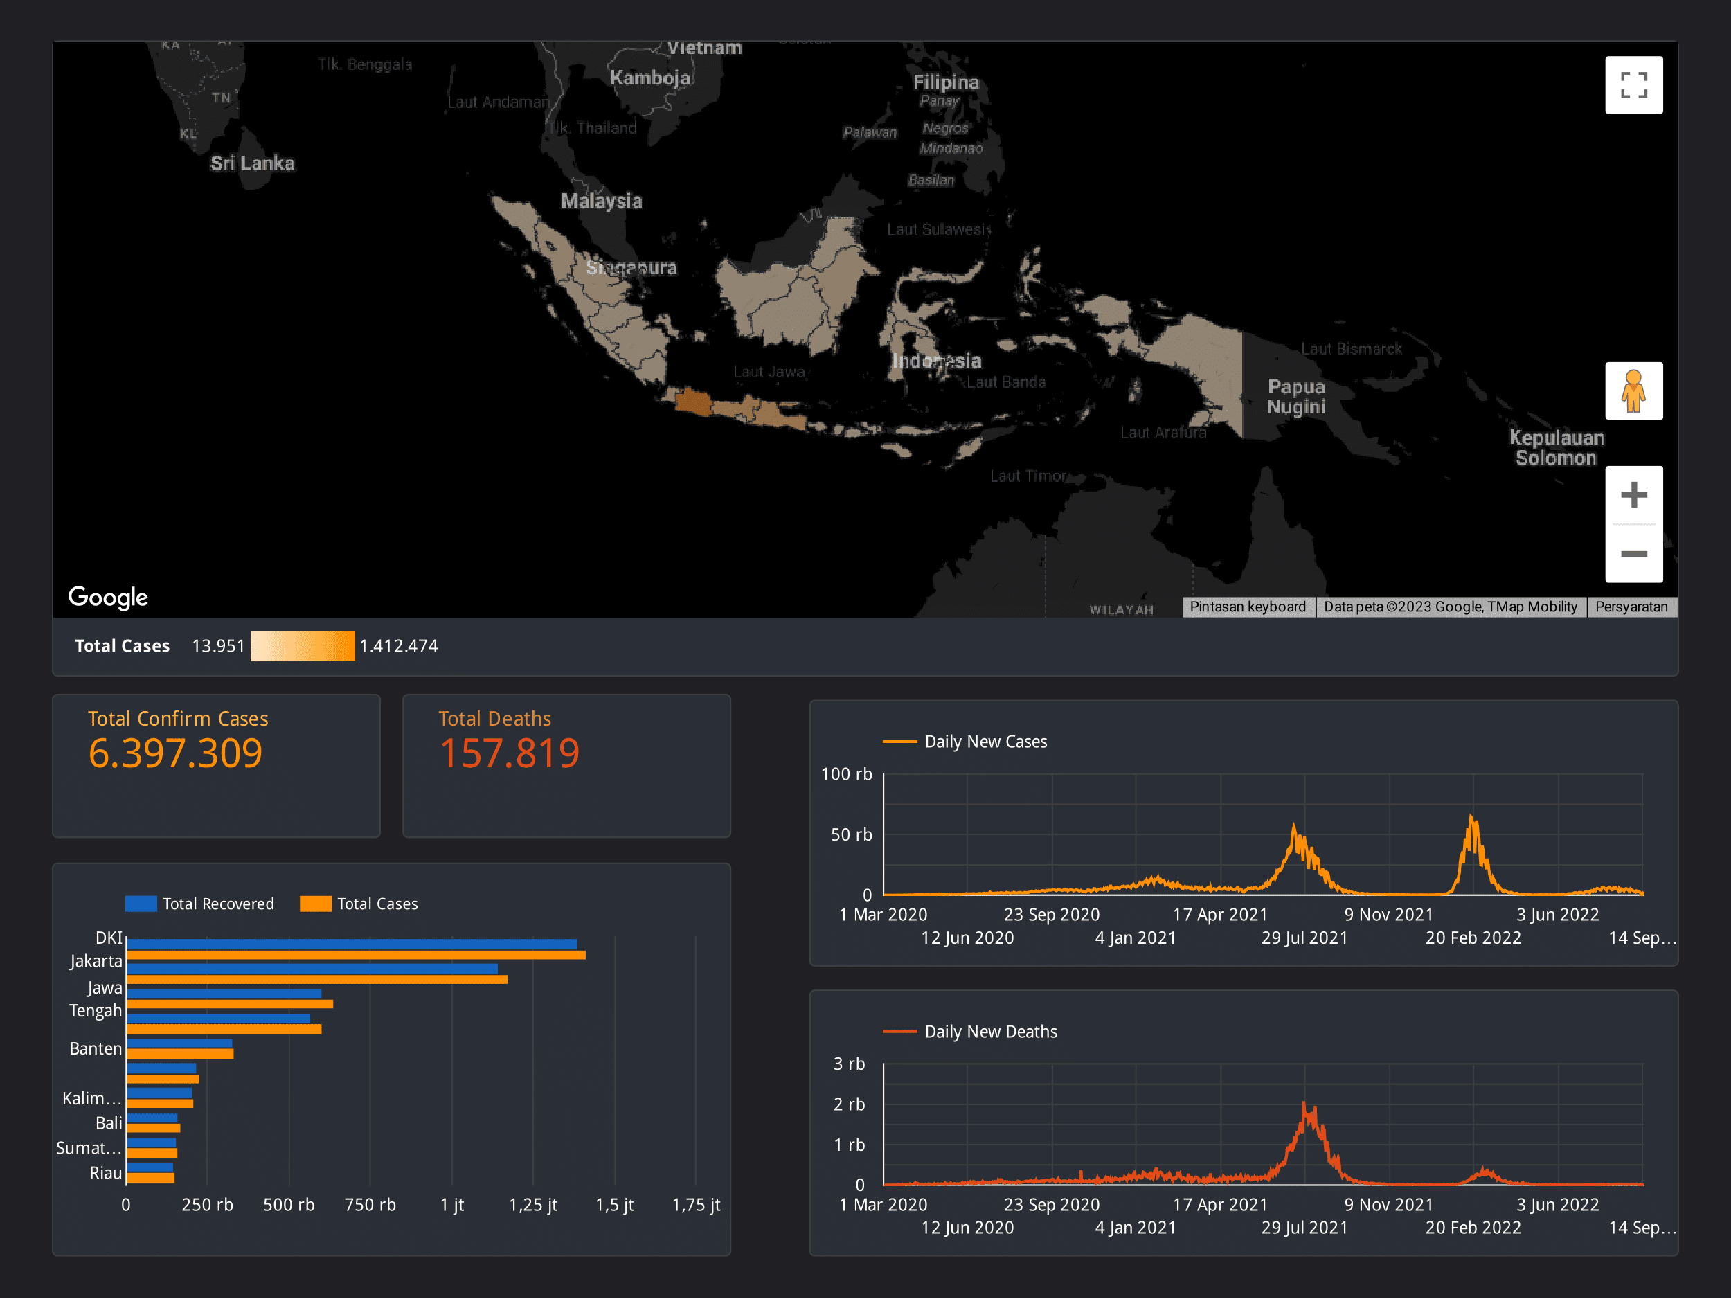Click DKI Jakarta orange cases bar
The height and width of the screenshot is (1299, 1731).
pos(356,956)
